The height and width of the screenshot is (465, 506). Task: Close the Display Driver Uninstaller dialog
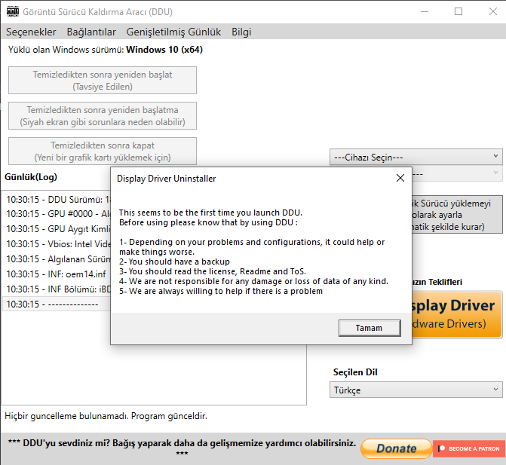[400, 178]
